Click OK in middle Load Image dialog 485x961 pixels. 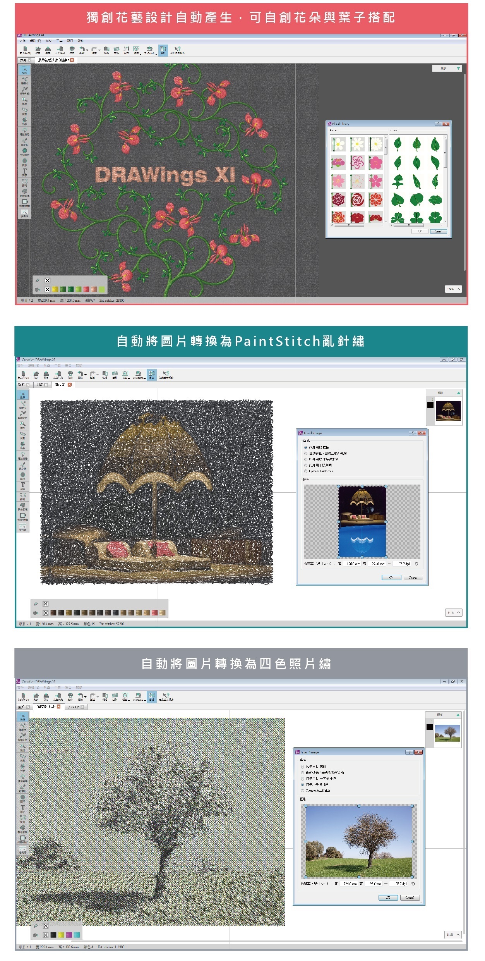tap(391, 577)
